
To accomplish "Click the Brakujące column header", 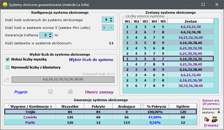I will pyautogui.click(x=127, y=106).
